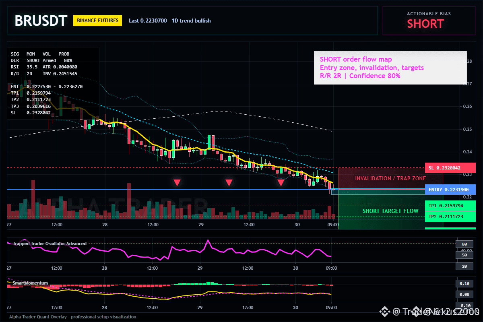Select the red SL 0.2328042 price tag
Screen dimensions: 483x322
tap(450, 168)
